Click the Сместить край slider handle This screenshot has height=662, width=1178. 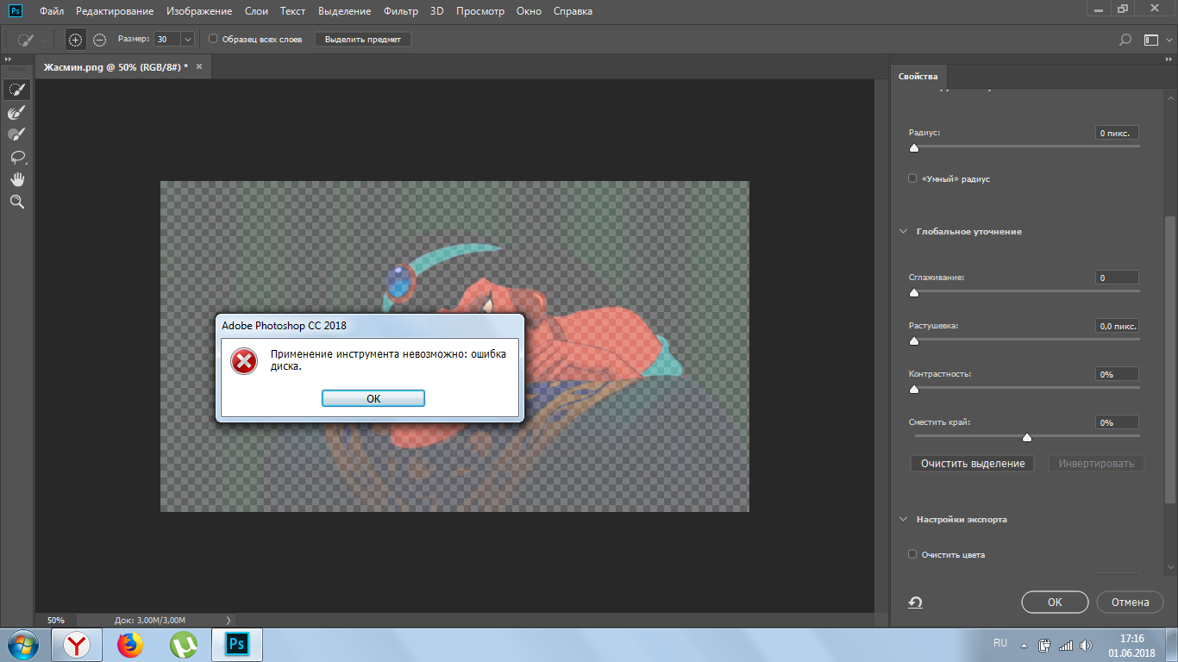click(x=1026, y=438)
